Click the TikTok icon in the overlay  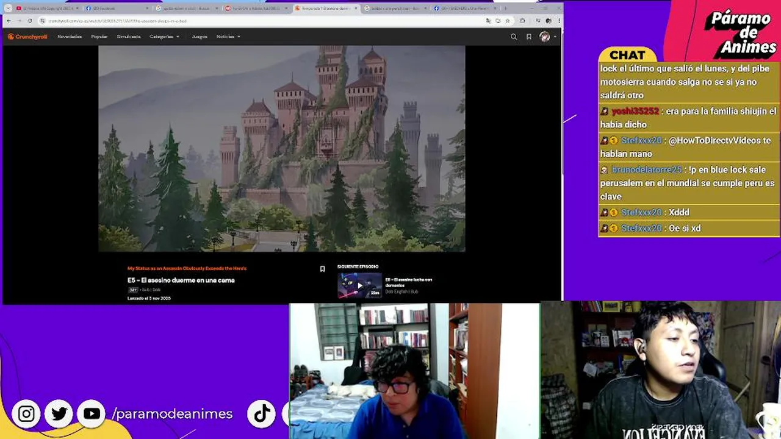tap(262, 414)
